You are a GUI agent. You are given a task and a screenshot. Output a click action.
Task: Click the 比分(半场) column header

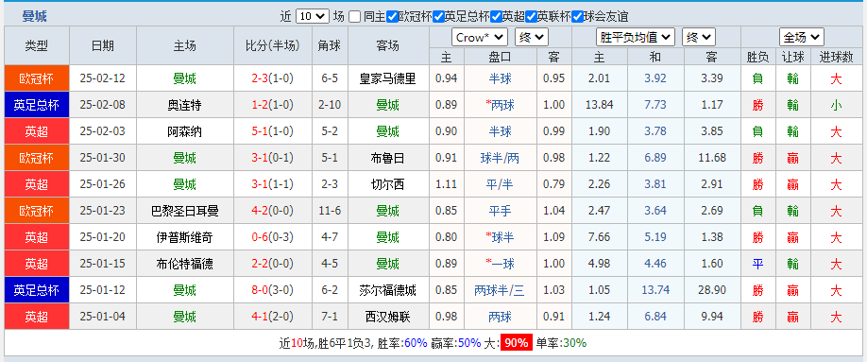point(272,45)
